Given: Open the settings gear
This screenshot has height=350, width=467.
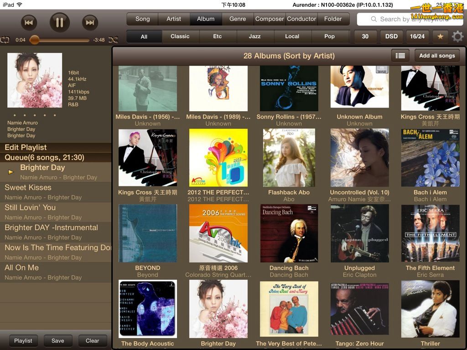Looking at the screenshot, I should [x=457, y=36].
